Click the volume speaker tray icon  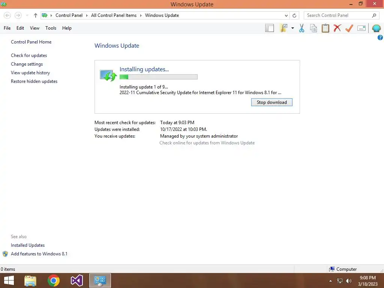[349, 281]
